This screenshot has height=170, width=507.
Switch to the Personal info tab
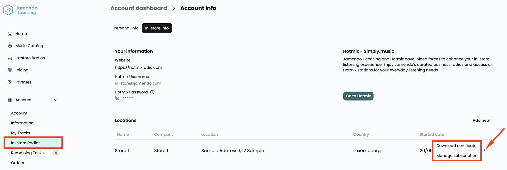point(126,28)
